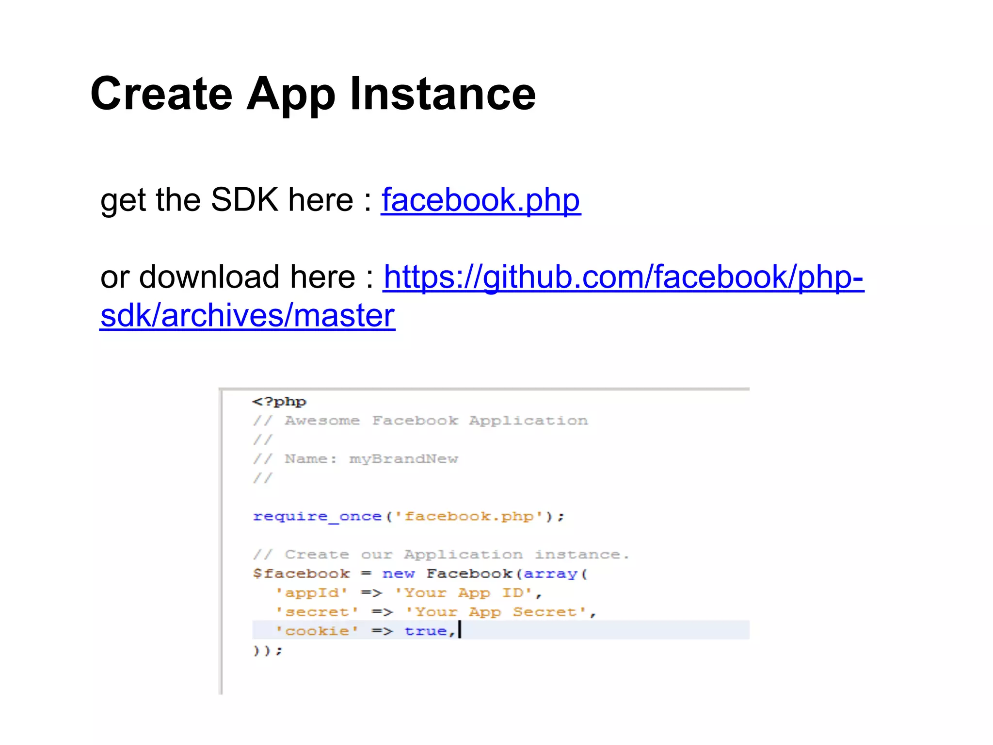Click the 'new' keyword in code

point(398,574)
